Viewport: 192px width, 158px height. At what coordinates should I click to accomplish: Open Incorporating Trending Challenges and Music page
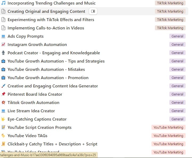click(x=51, y=3)
